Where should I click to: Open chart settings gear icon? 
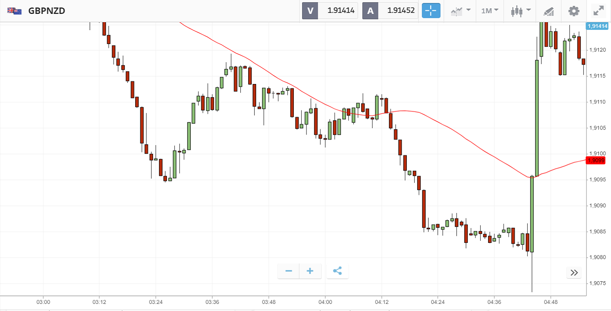pos(574,11)
